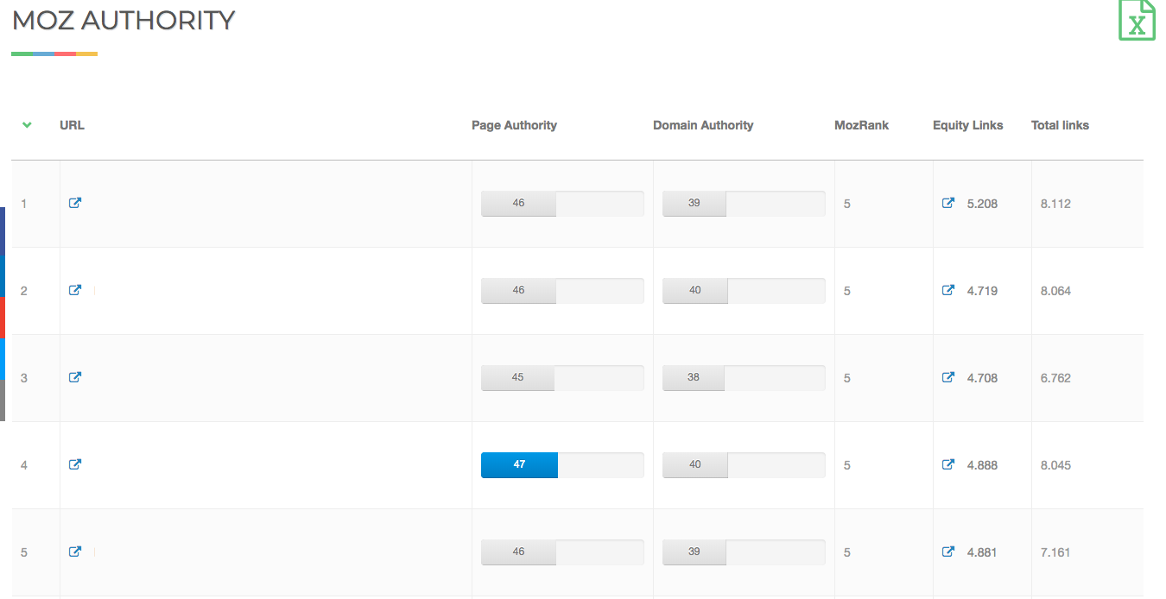
Task: Select total links value 8.112
Action: [x=1055, y=204]
